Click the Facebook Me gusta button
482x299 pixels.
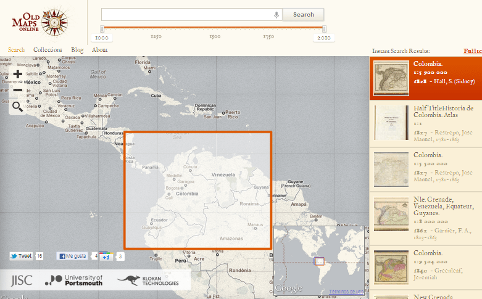(73, 256)
